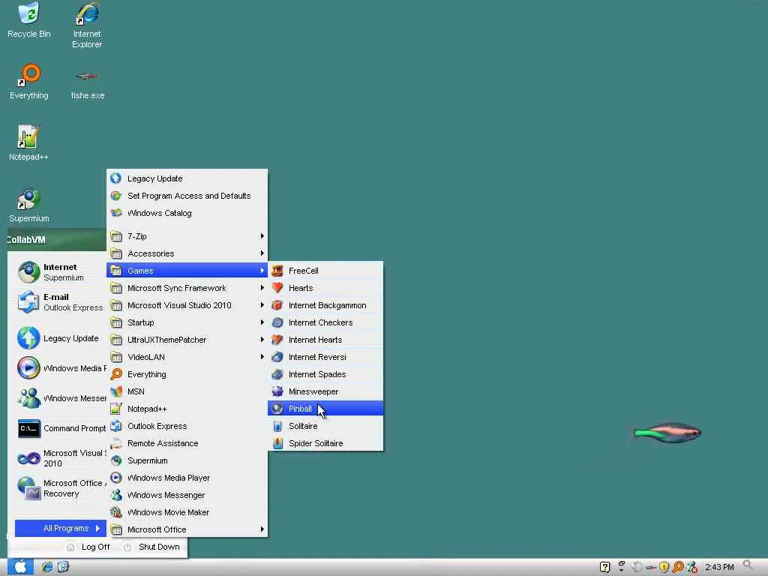
Task: Click Log Off button
Action: point(88,547)
